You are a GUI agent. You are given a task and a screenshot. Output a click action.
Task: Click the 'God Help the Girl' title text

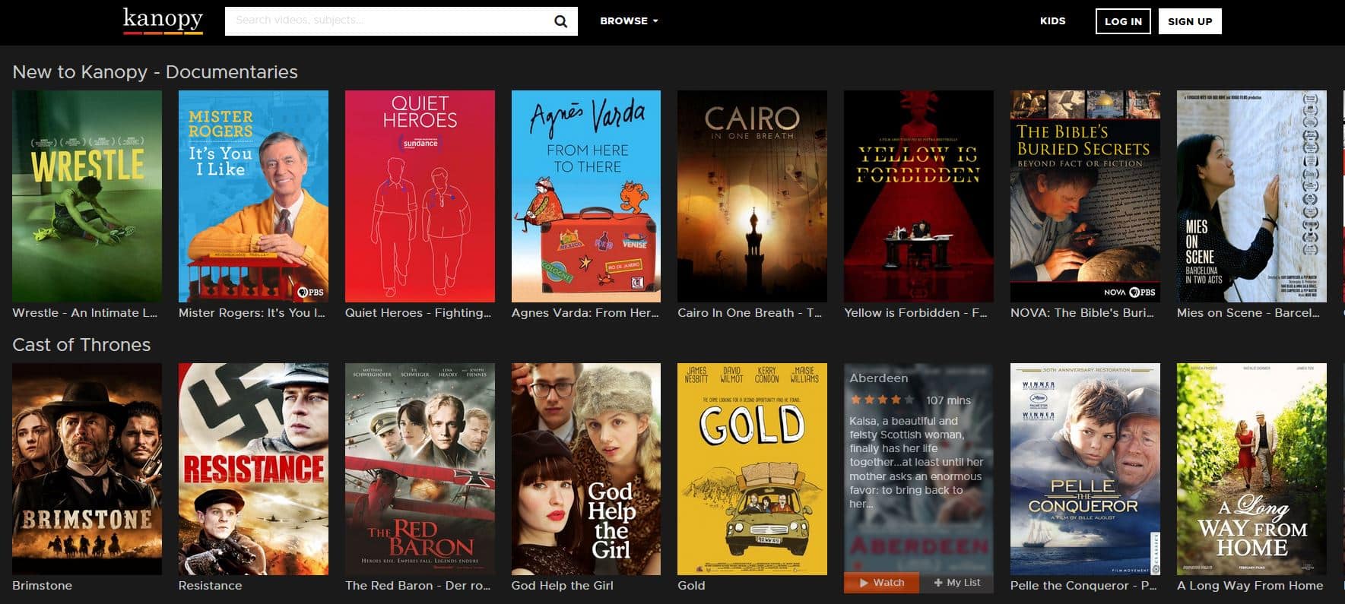[x=563, y=585]
